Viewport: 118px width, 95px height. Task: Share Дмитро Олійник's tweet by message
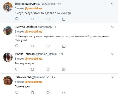(64, 46)
